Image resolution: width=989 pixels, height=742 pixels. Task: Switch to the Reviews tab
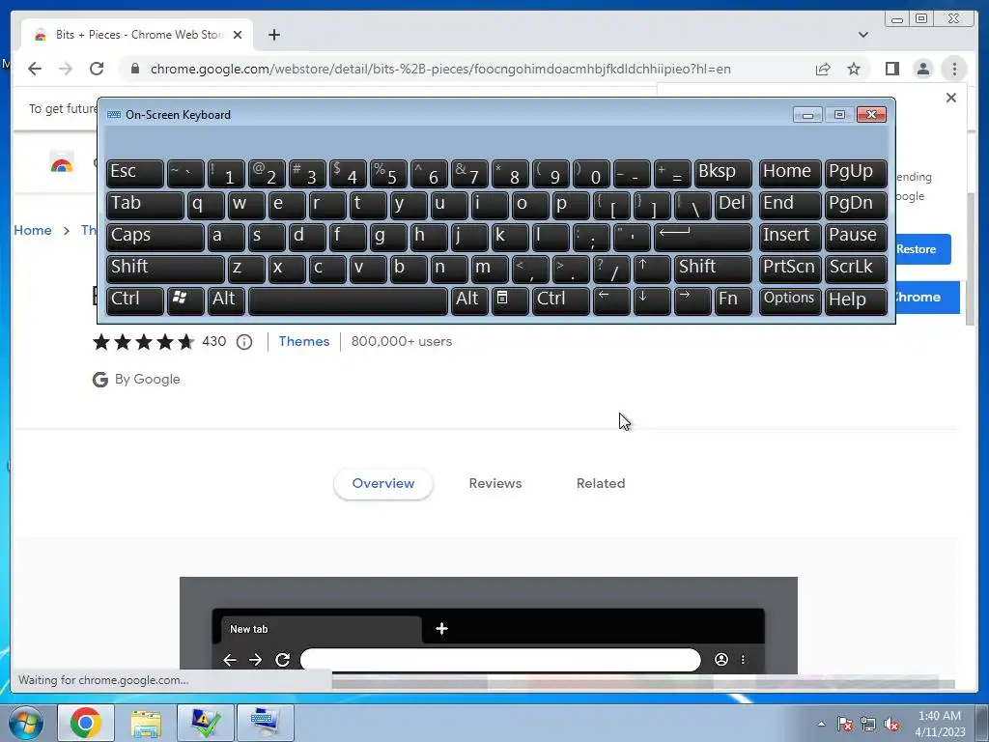click(x=495, y=484)
